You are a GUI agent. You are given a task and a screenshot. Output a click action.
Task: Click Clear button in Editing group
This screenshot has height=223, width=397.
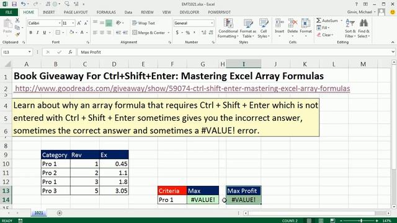click(325, 35)
